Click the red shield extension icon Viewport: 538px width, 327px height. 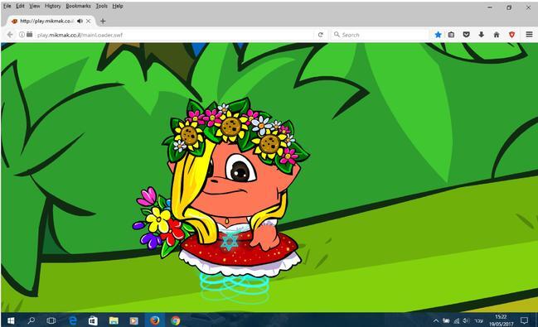pos(512,35)
